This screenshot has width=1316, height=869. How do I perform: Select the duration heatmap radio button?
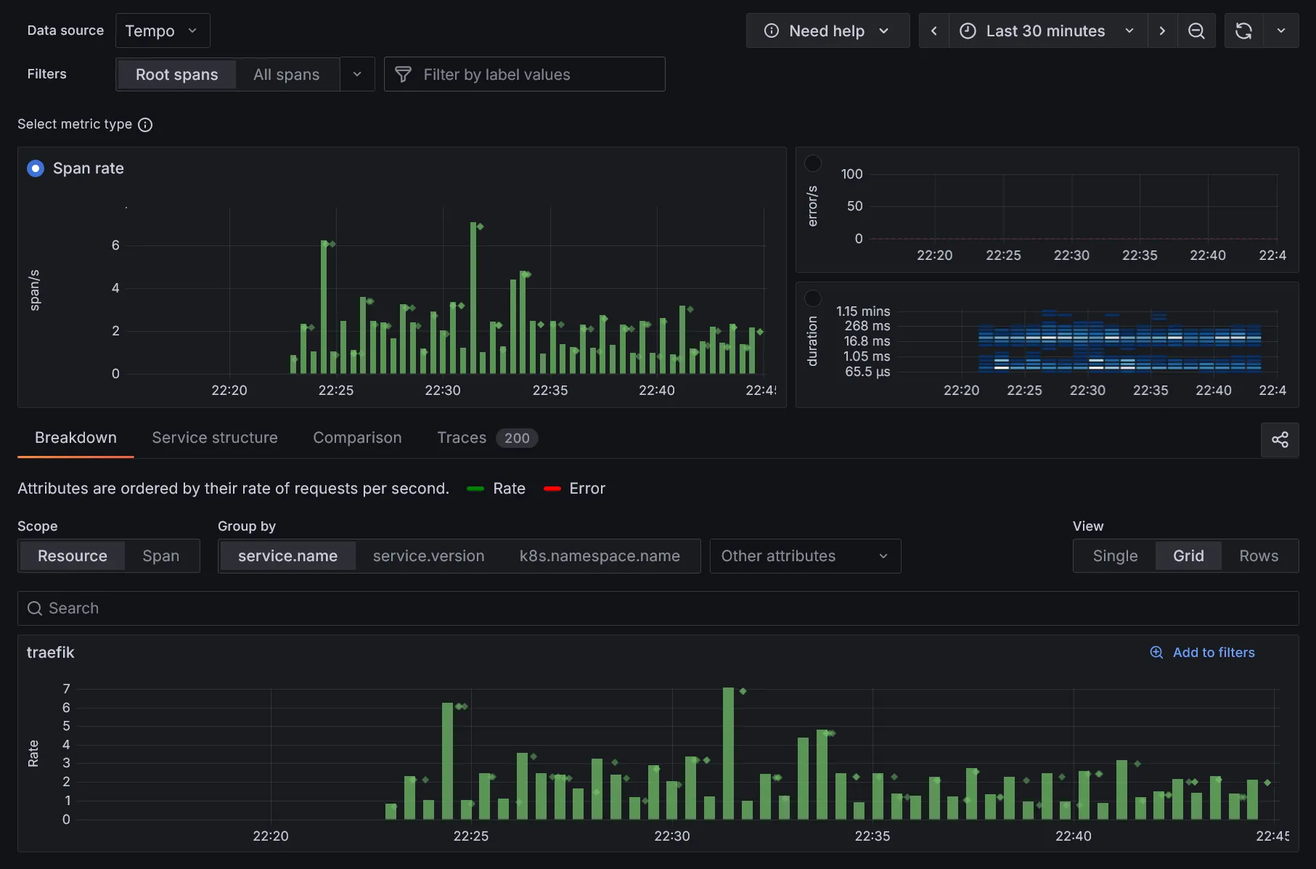[813, 298]
